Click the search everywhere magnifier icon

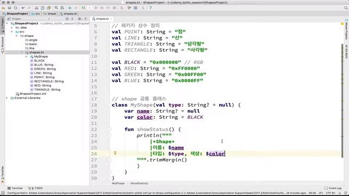click(x=346, y=8)
